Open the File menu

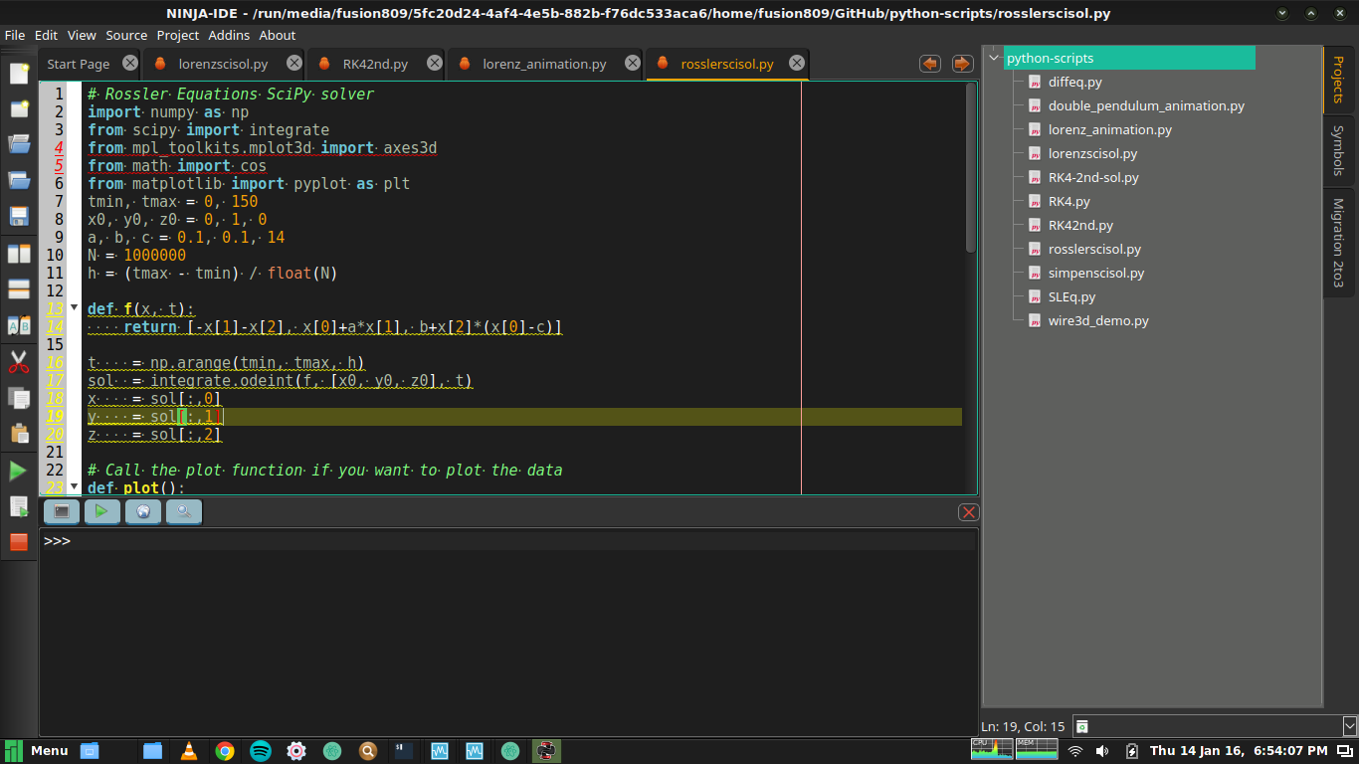point(15,35)
